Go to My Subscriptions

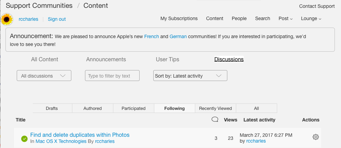click(179, 19)
